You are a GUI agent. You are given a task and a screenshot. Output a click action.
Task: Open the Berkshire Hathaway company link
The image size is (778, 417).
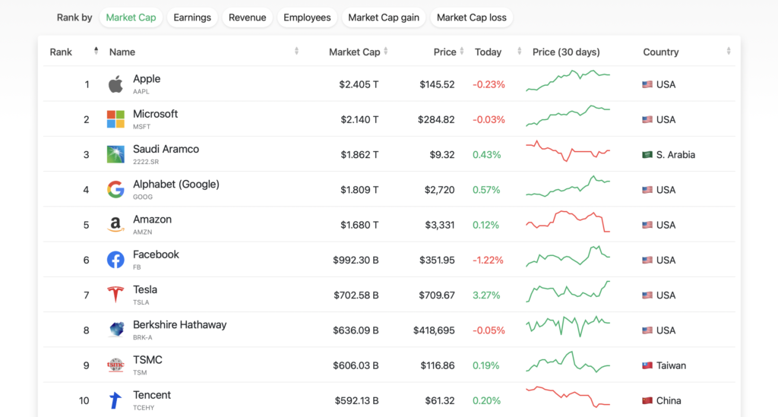tap(179, 325)
